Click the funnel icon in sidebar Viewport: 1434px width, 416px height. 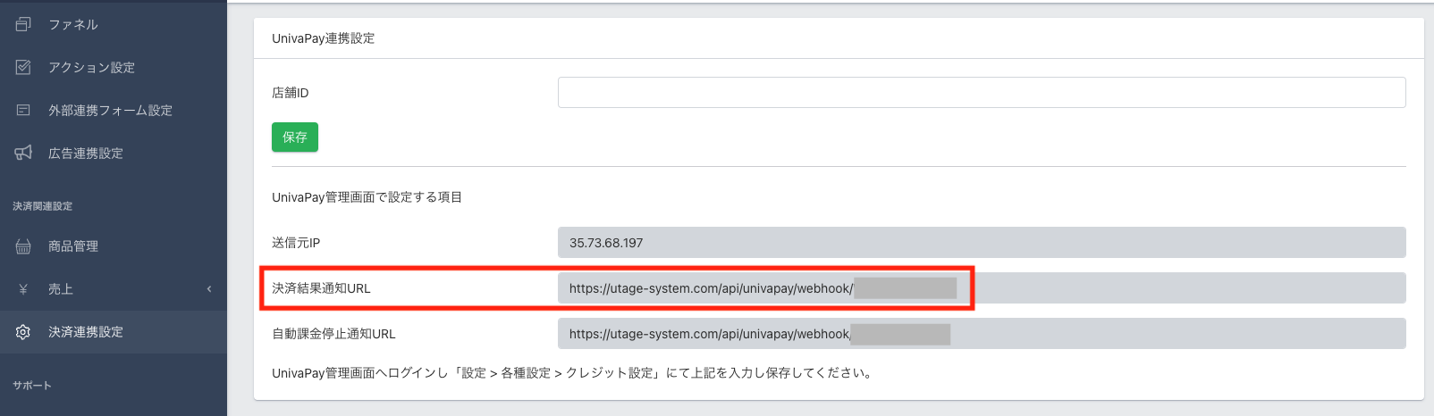[x=23, y=24]
